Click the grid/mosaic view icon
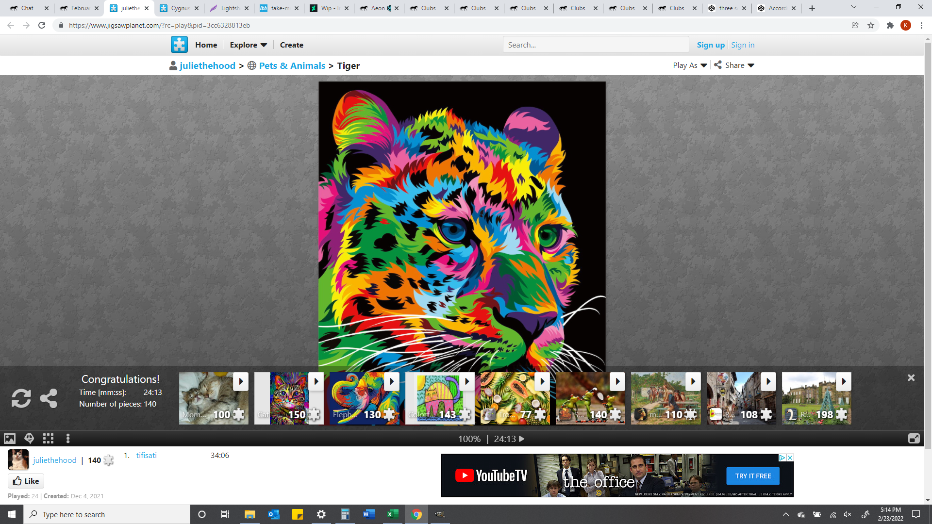The width and height of the screenshot is (932, 524). (48, 438)
